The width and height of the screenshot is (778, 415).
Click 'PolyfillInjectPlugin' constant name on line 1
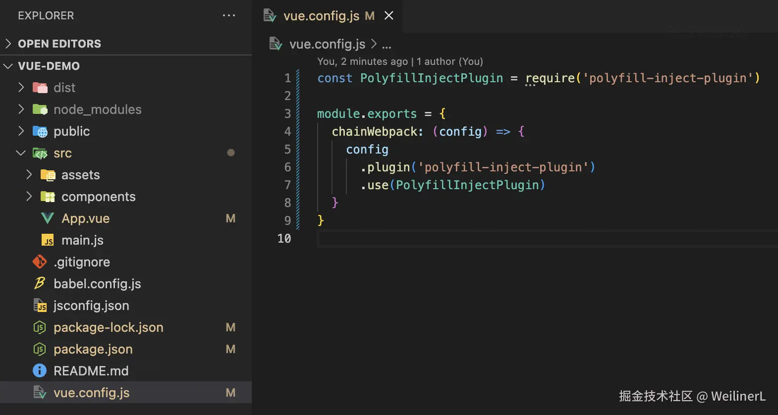432,78
